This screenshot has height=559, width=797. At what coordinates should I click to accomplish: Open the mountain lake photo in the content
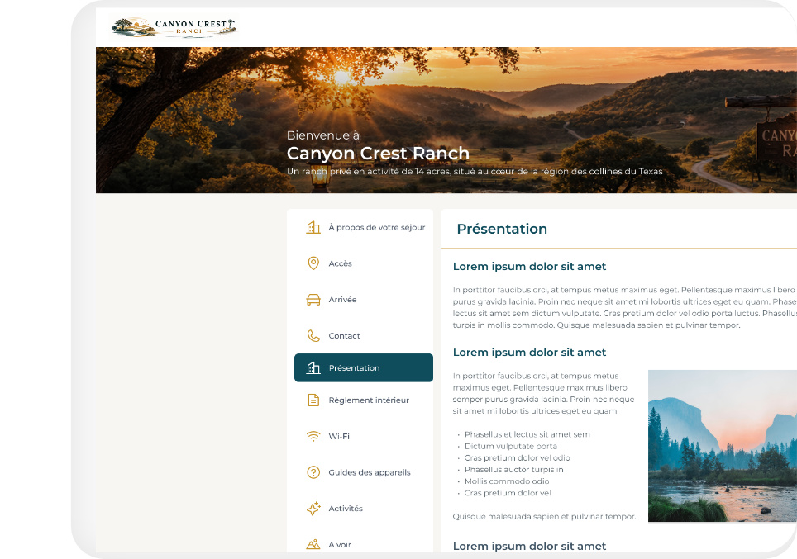click(722, 446)
